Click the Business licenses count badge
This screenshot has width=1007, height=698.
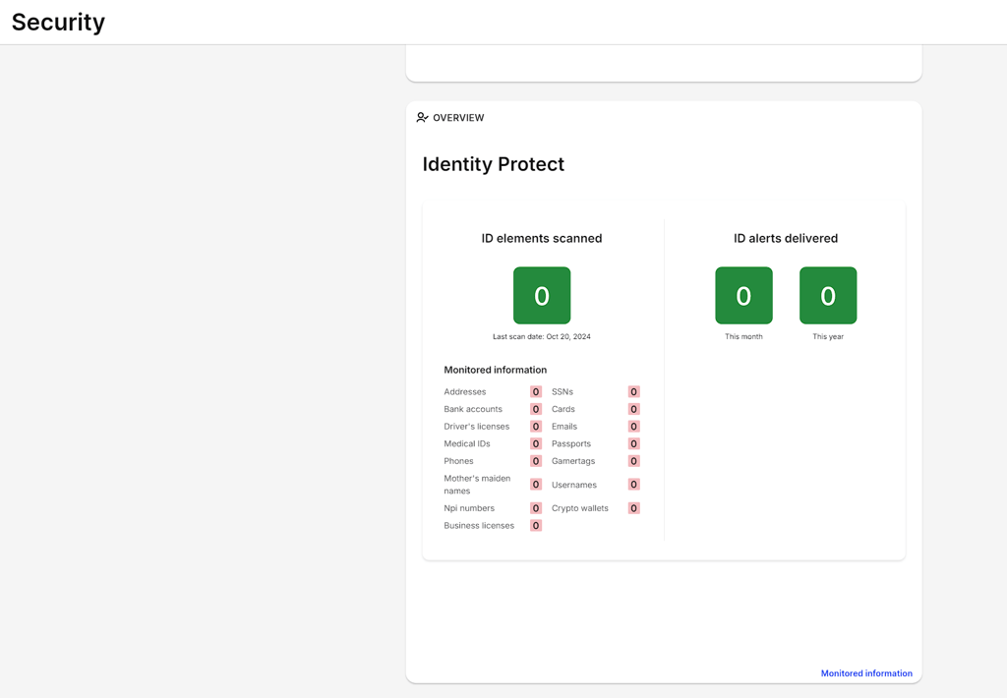click(x=536, y=525)
